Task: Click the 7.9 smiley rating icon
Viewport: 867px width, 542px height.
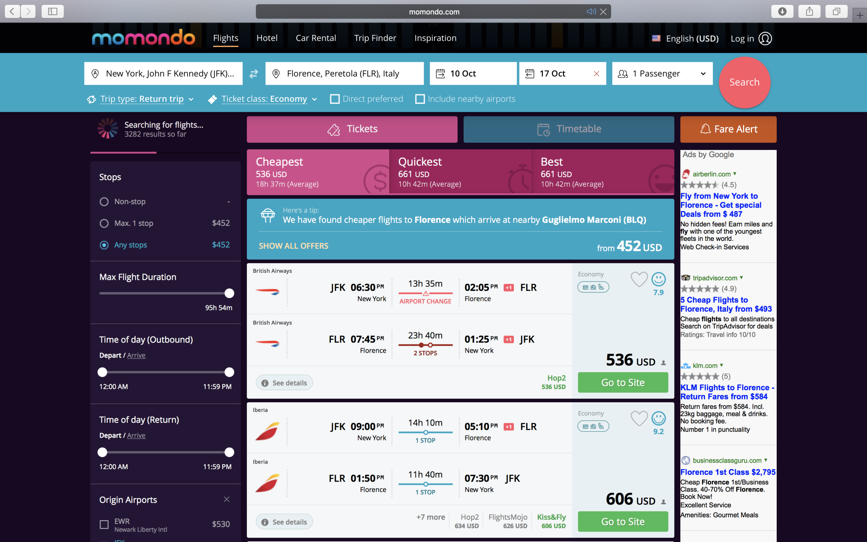Action: pyautogui.click(x=659, y=279)
